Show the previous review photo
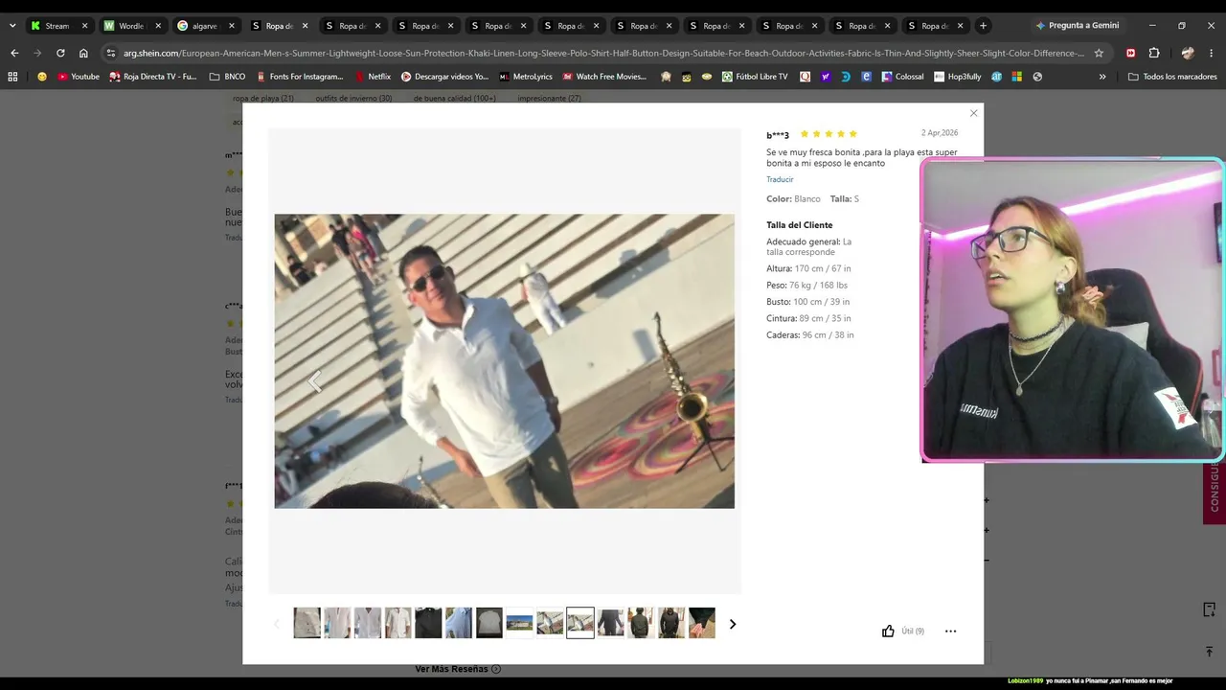 (316, 381)
